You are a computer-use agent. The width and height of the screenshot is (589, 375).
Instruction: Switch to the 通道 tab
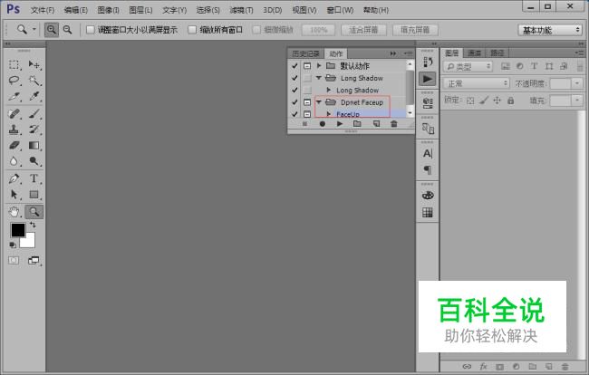[x=475, y=53]
